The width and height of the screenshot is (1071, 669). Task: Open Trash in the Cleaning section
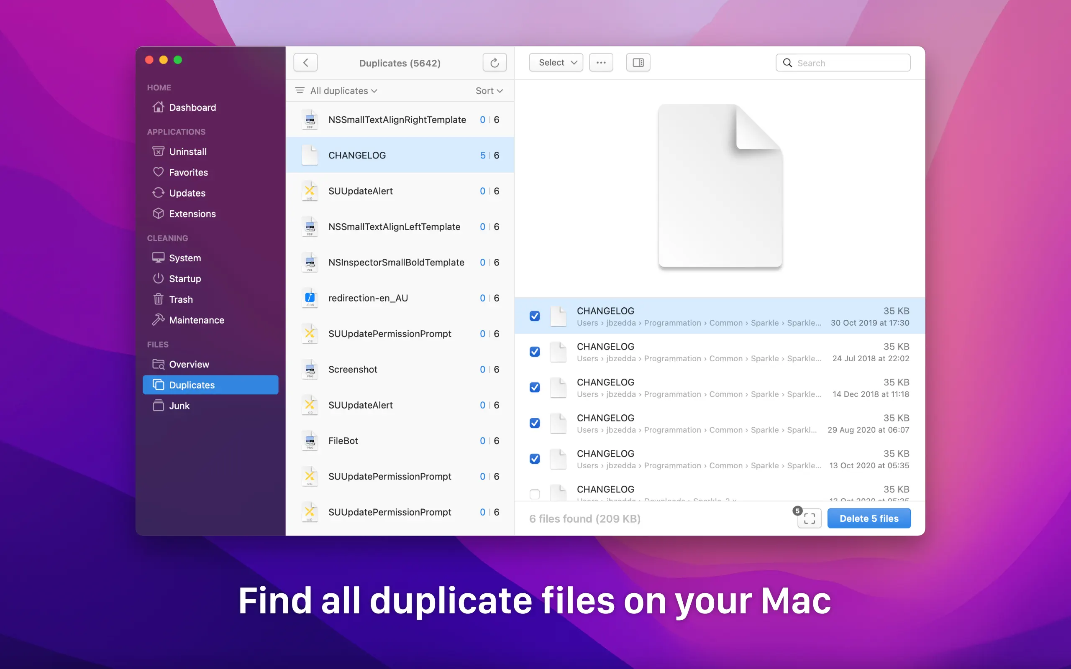(181, 299)
